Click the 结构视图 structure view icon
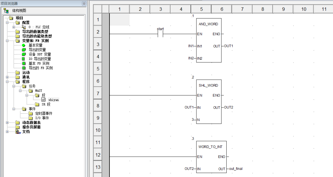Image resolution: width=333 pixels, height=177 pixels. click(x=6, y=11)
